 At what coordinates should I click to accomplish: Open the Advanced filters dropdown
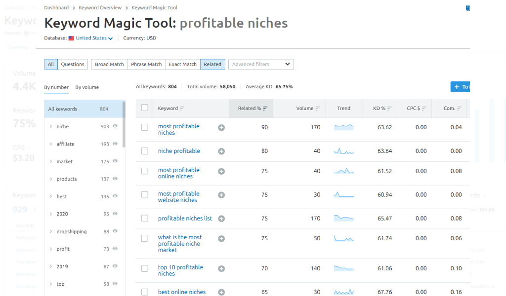(x=261, y=64)
